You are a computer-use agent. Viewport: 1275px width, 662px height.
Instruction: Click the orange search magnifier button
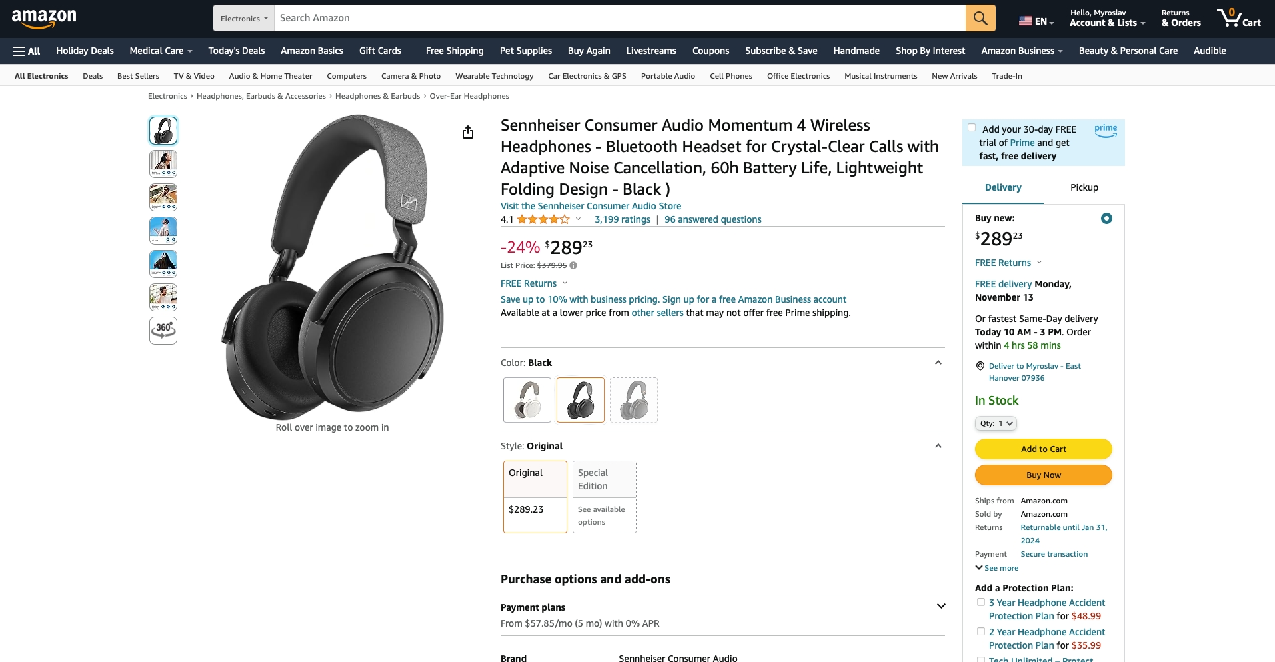(x=980, y=18)
